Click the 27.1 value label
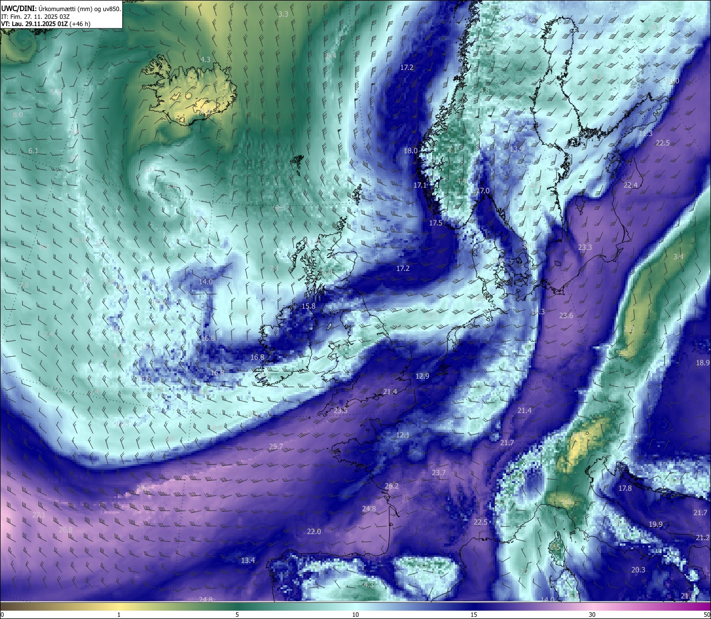Screen dimensions: 711x619 click(39, 515)
